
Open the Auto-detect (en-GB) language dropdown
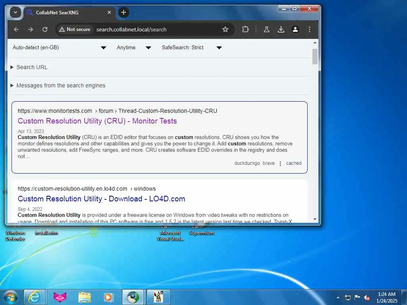60,48
